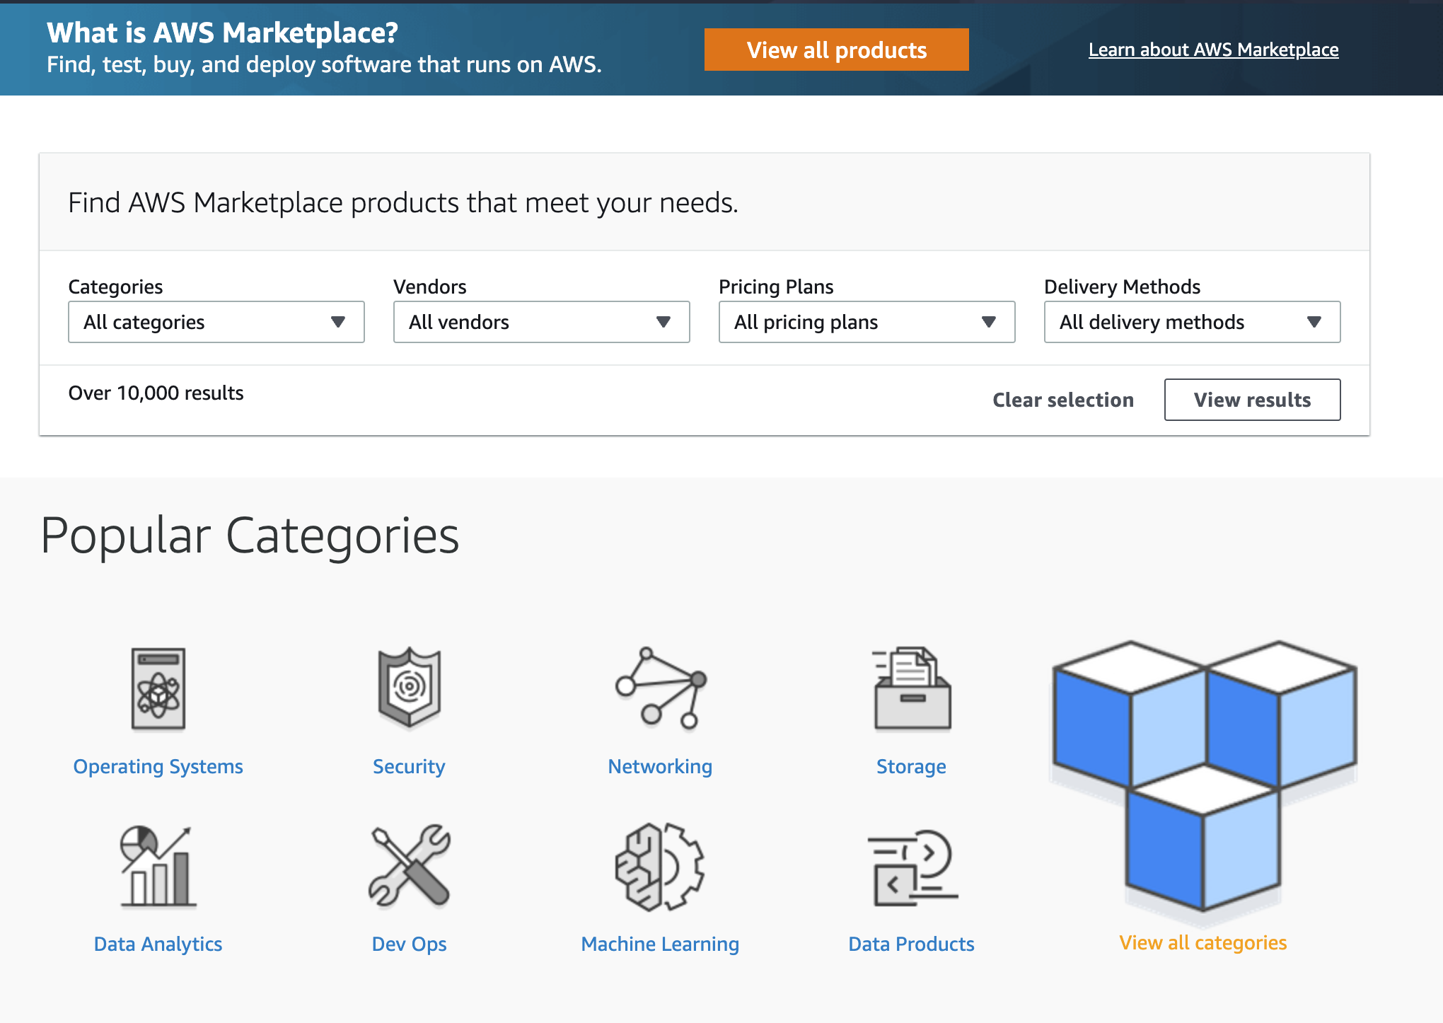Open the Data Products link
The height and width of the screenshot is (1023, 1443).
pyautogui.click(x=911, y=944)
